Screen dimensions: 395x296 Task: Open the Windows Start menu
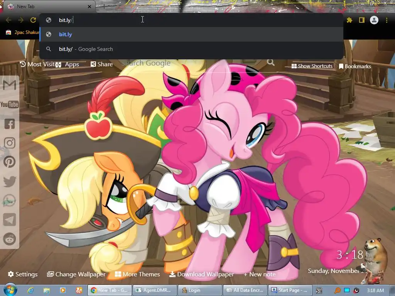click(x=10, y=290)
